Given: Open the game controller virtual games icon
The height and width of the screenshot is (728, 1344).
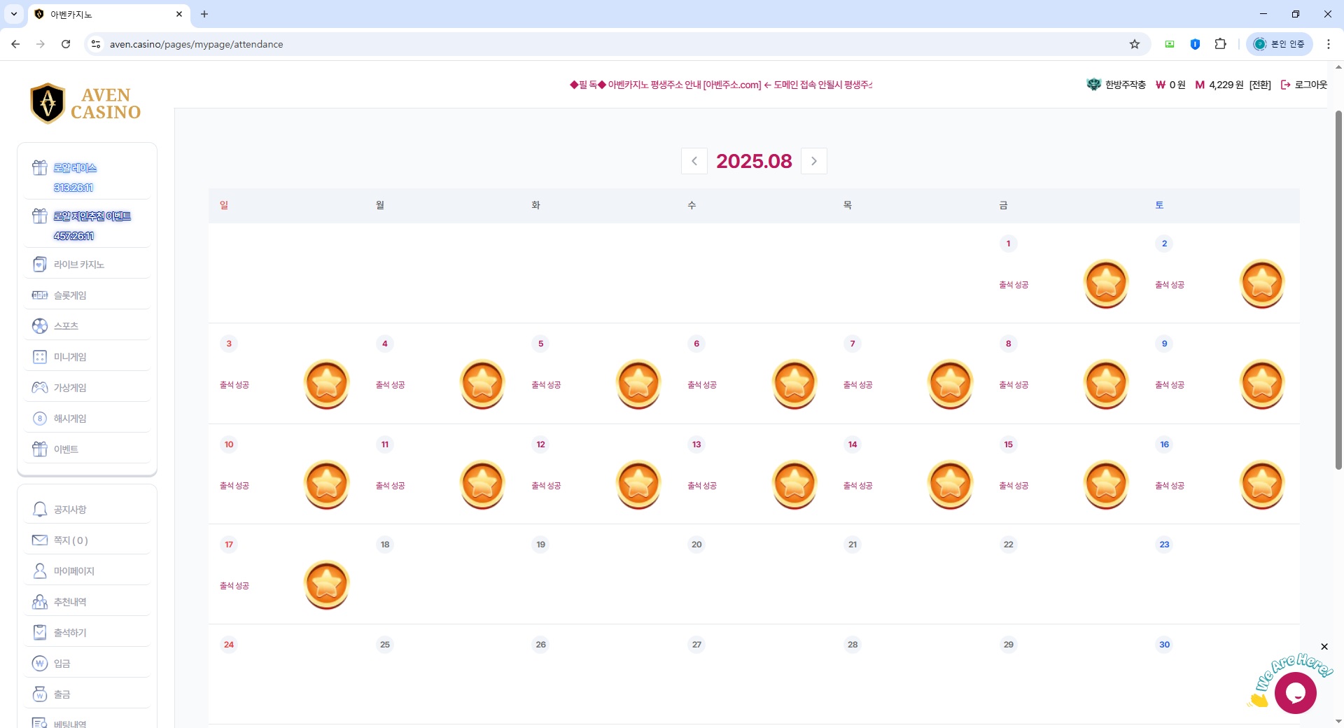Looking at the screenshot, I should (40, 388).
